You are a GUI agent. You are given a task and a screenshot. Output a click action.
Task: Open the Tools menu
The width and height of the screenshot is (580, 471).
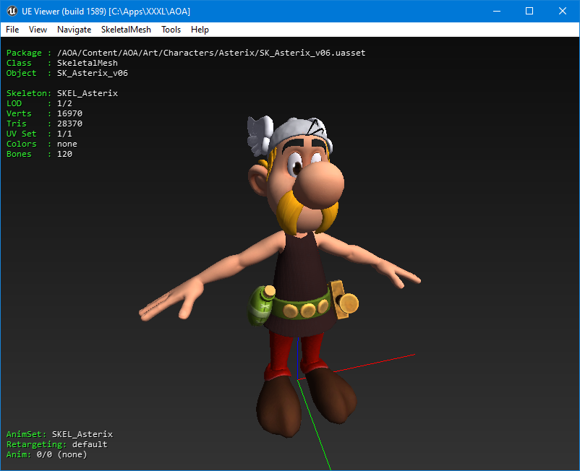pyautogui.click(x=171, y=30)
